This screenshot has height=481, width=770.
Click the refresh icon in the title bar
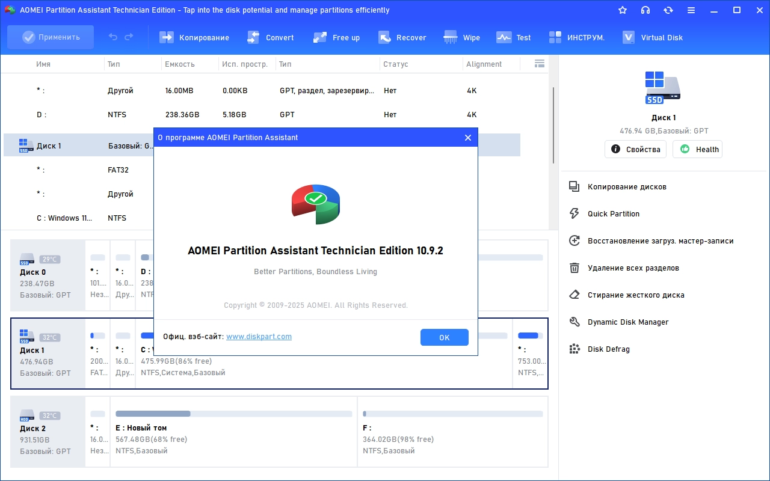point(668,10)
